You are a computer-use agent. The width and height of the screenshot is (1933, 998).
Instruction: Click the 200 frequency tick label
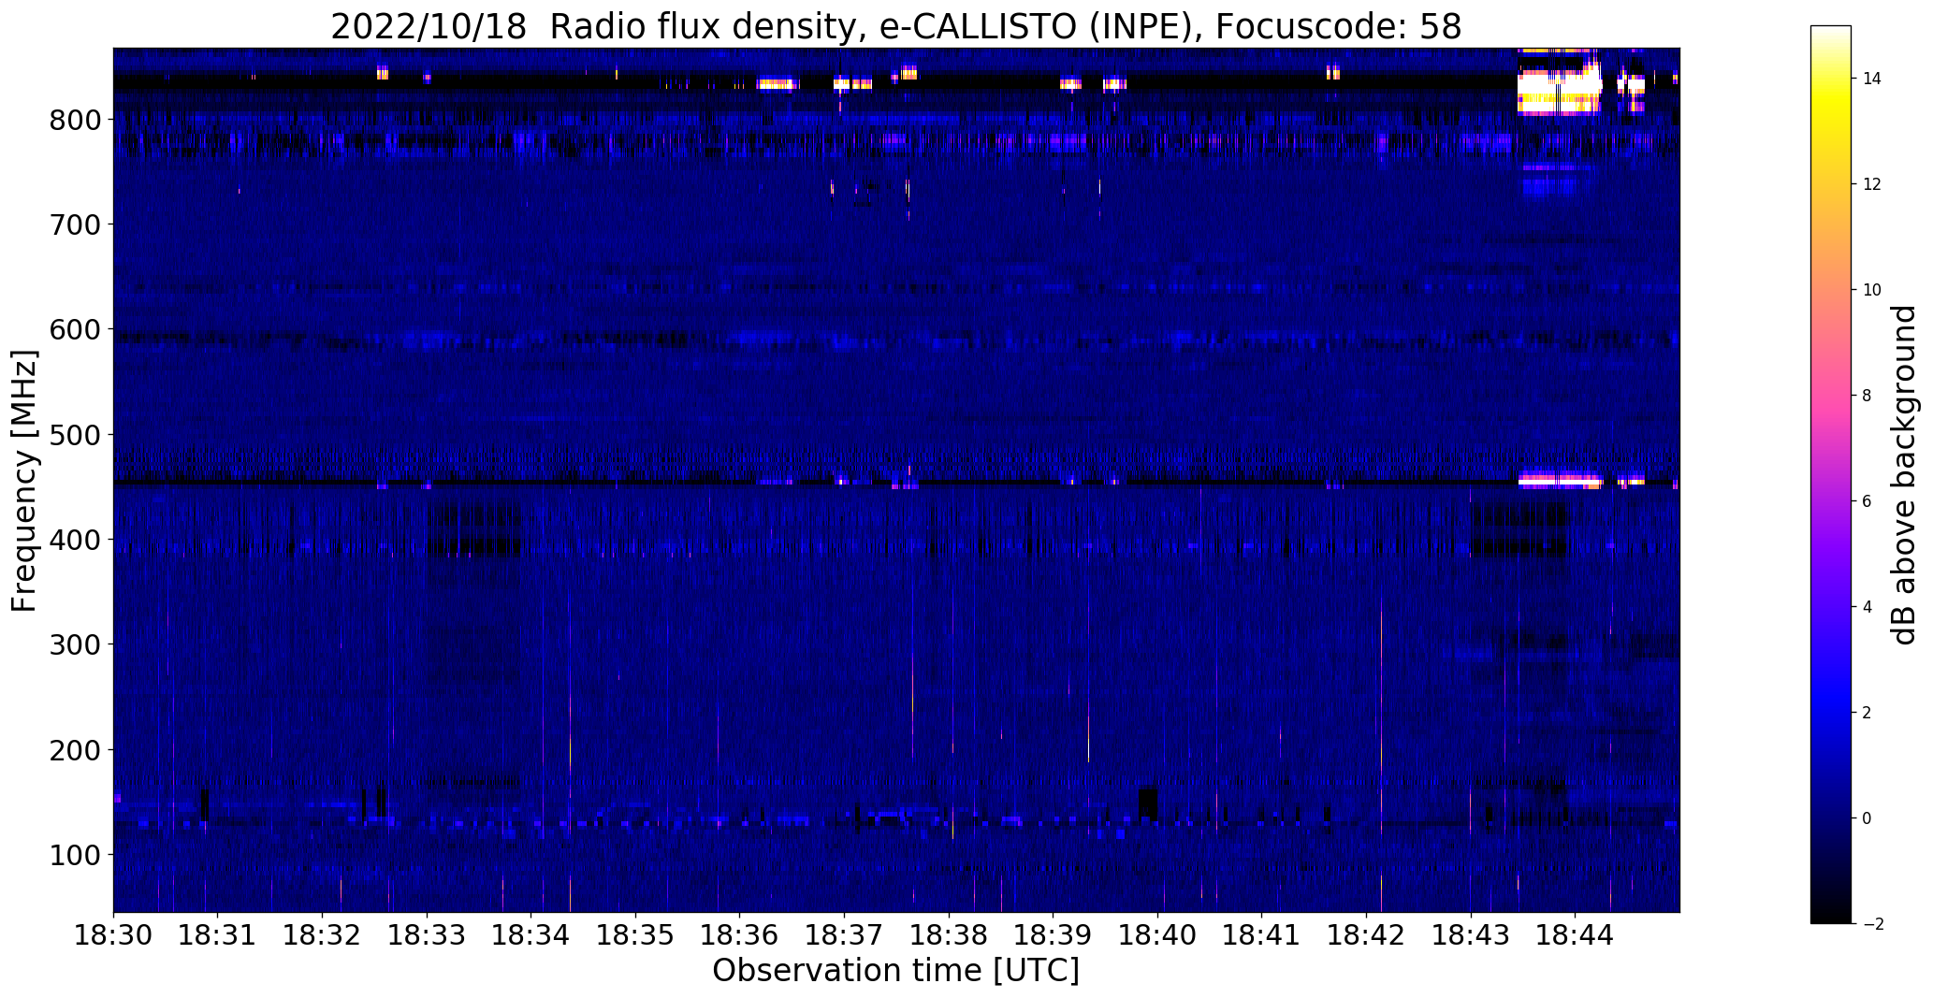click(77, 750)
